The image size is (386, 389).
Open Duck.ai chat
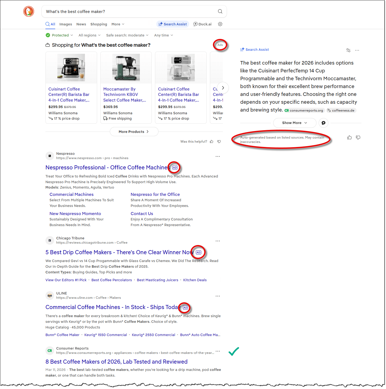pos(202,24)
